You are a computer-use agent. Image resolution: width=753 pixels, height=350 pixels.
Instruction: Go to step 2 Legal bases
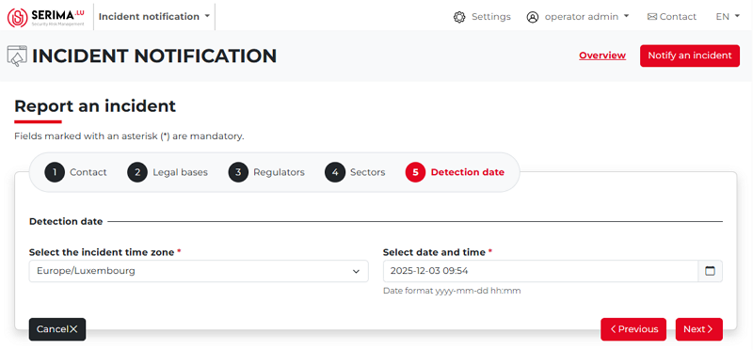pyautogui.click(x=168, y=172)
